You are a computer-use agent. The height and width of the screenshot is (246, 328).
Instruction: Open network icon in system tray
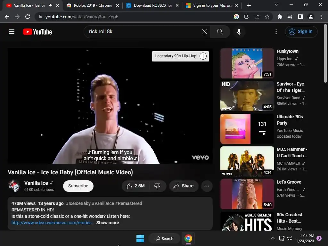coord(282,238)
